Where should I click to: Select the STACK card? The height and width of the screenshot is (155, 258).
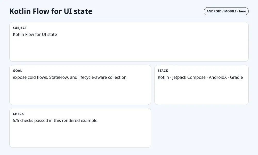201,85
